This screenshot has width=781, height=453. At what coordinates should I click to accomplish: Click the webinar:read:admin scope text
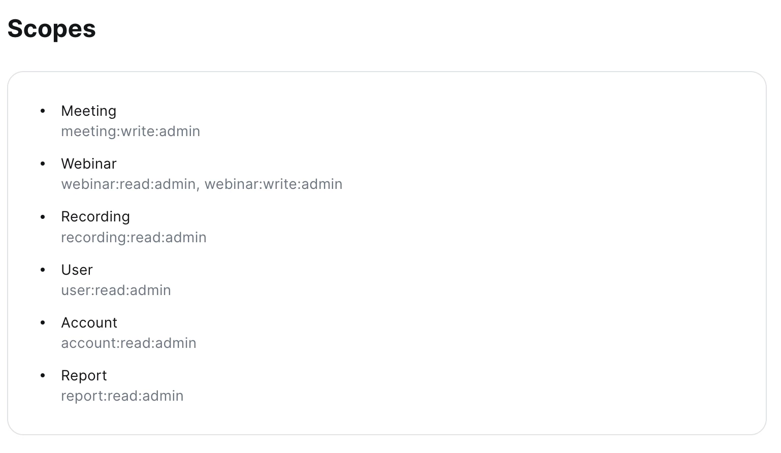click(x=128, y=184)
